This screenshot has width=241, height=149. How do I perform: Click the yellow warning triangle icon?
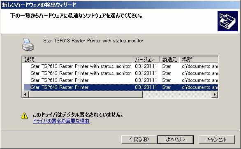coord(24,116)
